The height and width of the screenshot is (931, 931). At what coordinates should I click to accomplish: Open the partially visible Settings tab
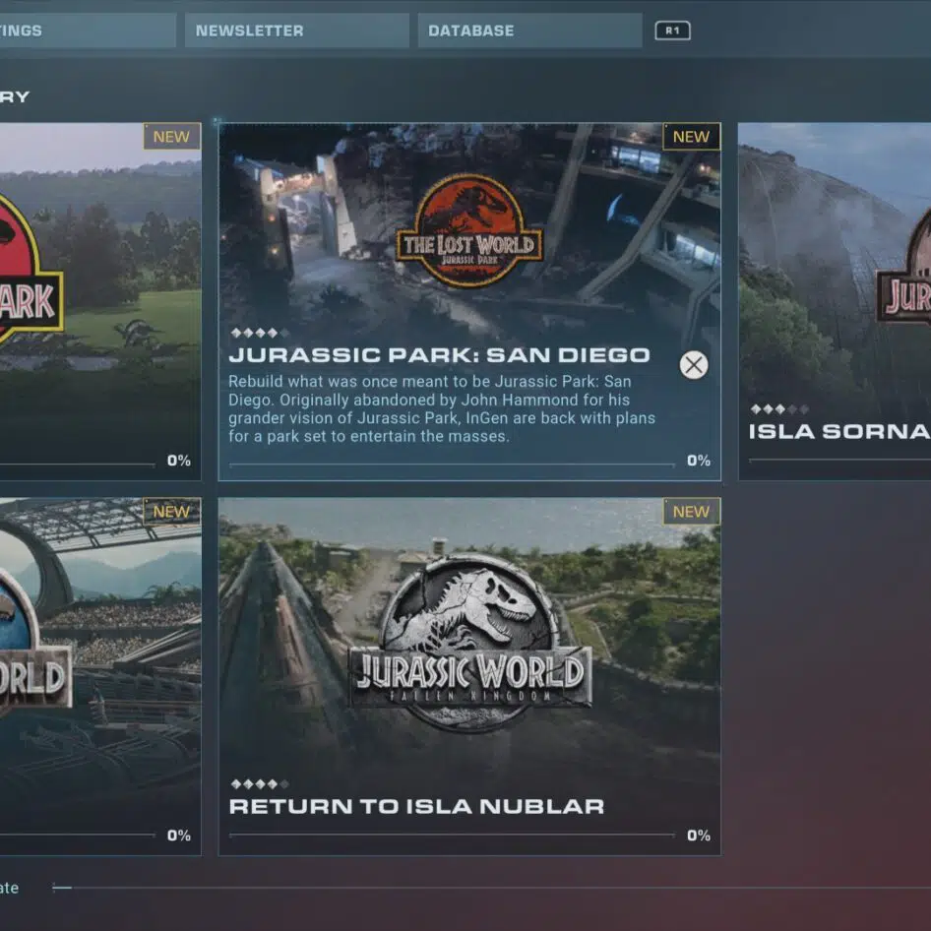pyautogui.click(x=88, y=31)
